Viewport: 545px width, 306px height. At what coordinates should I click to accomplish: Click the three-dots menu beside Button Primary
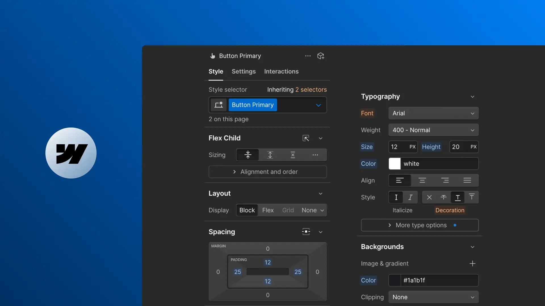coord(308,56)
